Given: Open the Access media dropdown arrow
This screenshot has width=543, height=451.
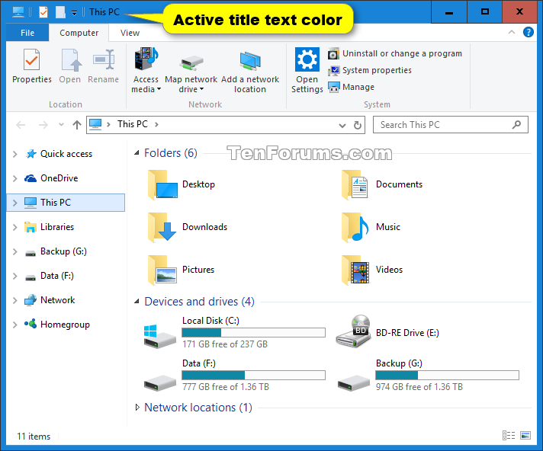Looking at the screenshot, I should point(159,89).
